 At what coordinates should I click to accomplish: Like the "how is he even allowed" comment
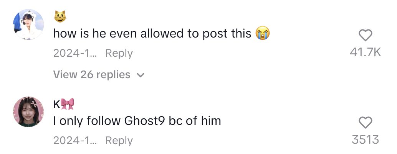(x=366, y=35)
